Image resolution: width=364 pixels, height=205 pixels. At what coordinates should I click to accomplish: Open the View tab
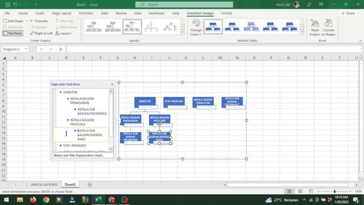(x=138, y=13)
